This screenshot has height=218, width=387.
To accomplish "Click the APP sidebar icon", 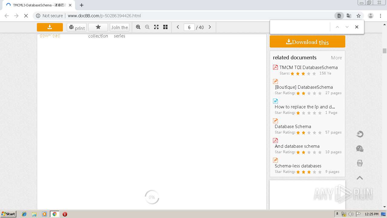I will [x=360, y=163].
